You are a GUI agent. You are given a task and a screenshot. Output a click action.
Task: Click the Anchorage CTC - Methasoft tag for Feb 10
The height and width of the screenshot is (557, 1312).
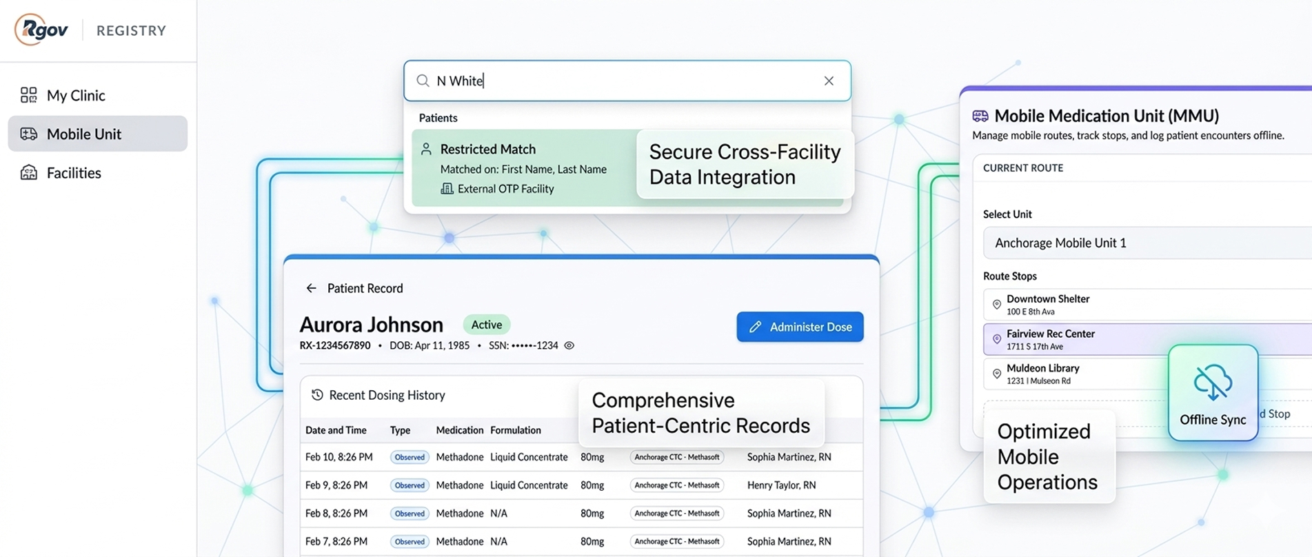coord(677,457)
